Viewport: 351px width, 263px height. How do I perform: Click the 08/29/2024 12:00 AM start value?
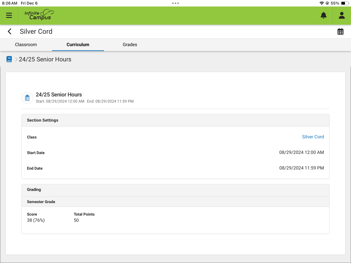302,152
